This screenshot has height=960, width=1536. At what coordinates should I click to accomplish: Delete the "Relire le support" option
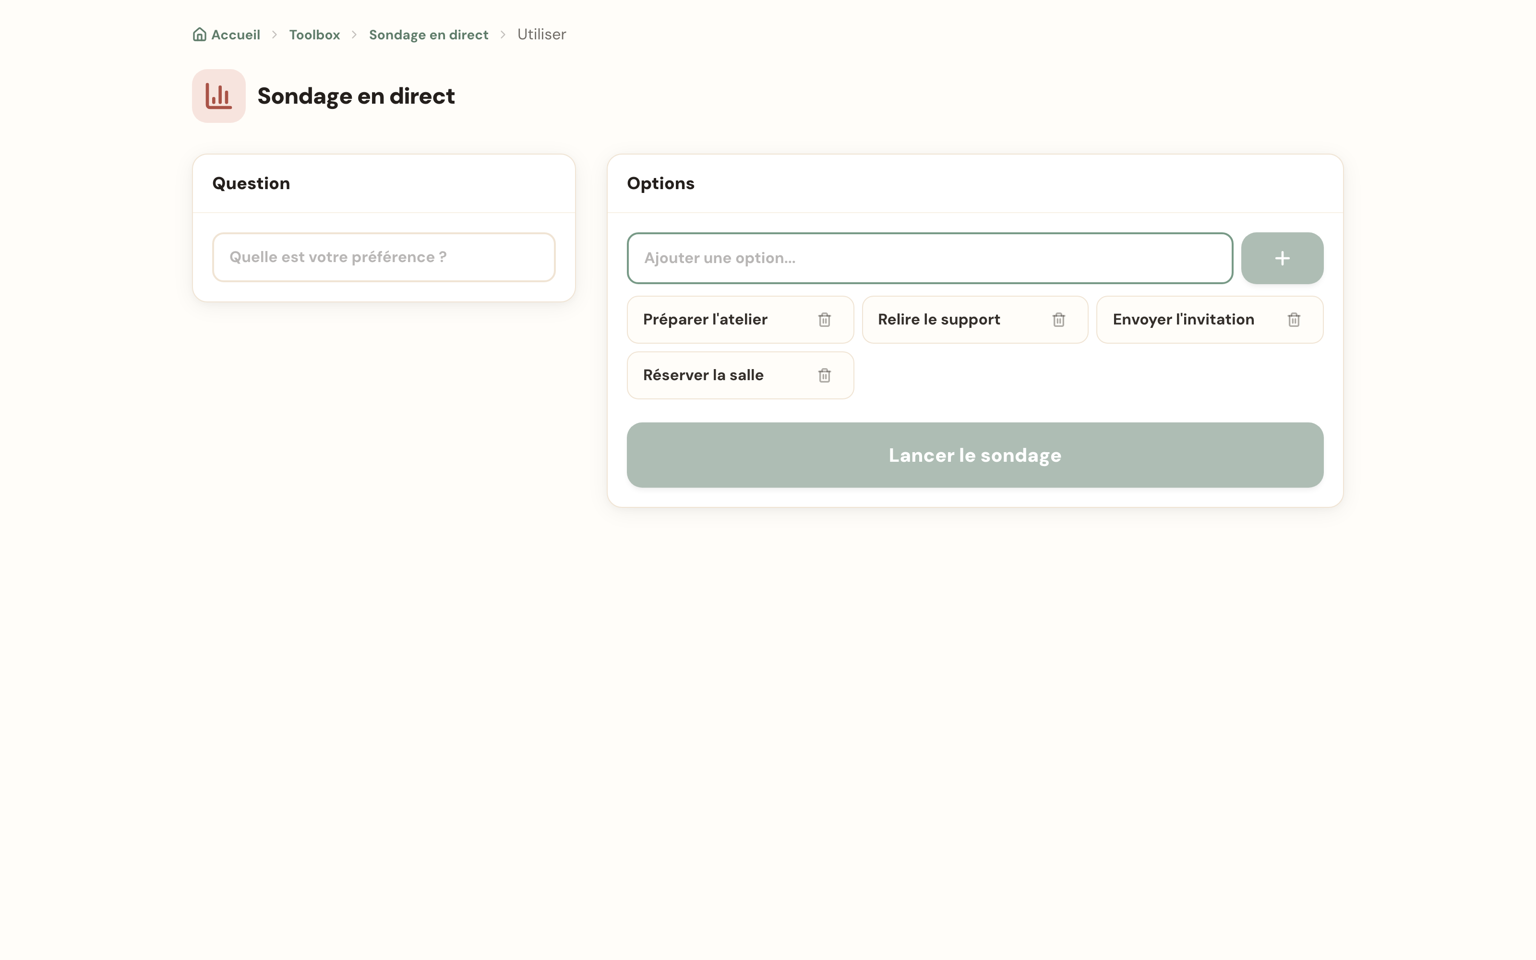[x=1058, y=319]
